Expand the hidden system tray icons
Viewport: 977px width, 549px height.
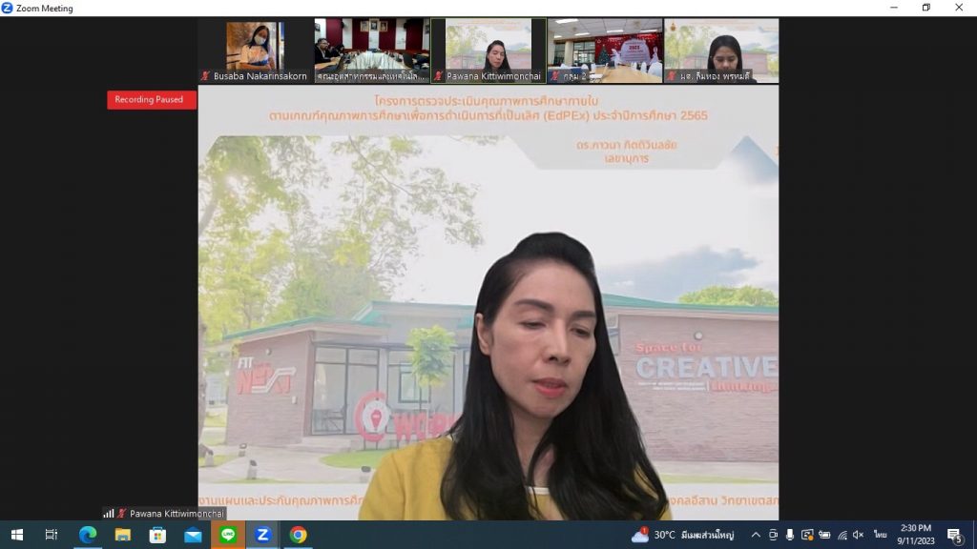[756, 535]
